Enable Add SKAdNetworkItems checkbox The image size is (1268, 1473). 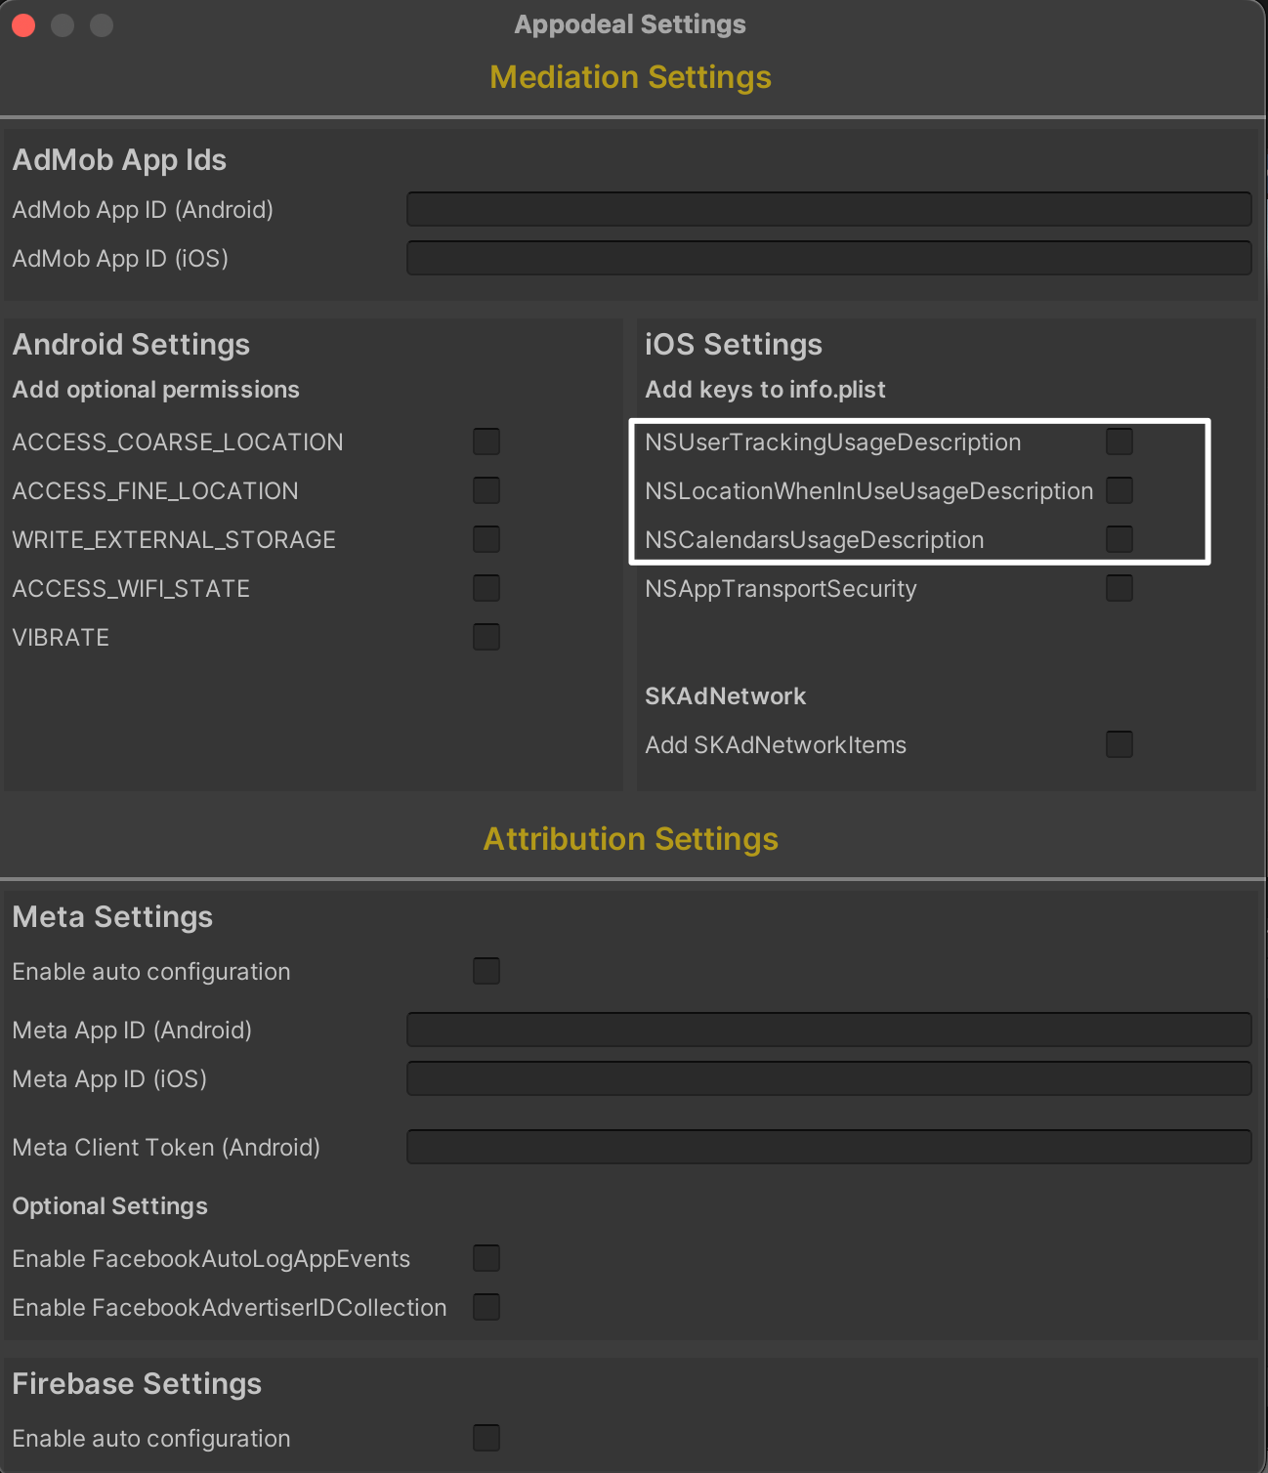1120,744
